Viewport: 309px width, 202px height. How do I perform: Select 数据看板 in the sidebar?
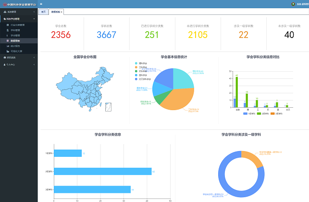(x=19, y=40)
